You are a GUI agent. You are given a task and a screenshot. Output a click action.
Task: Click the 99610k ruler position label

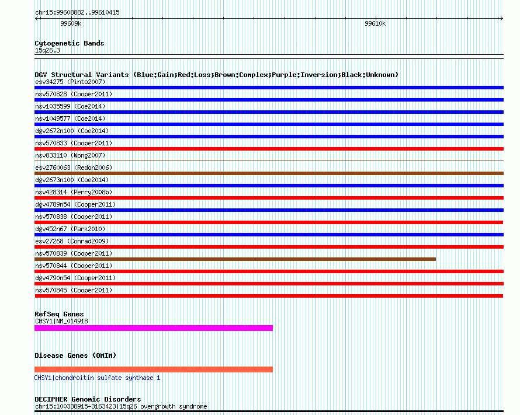tap(375, 23)
